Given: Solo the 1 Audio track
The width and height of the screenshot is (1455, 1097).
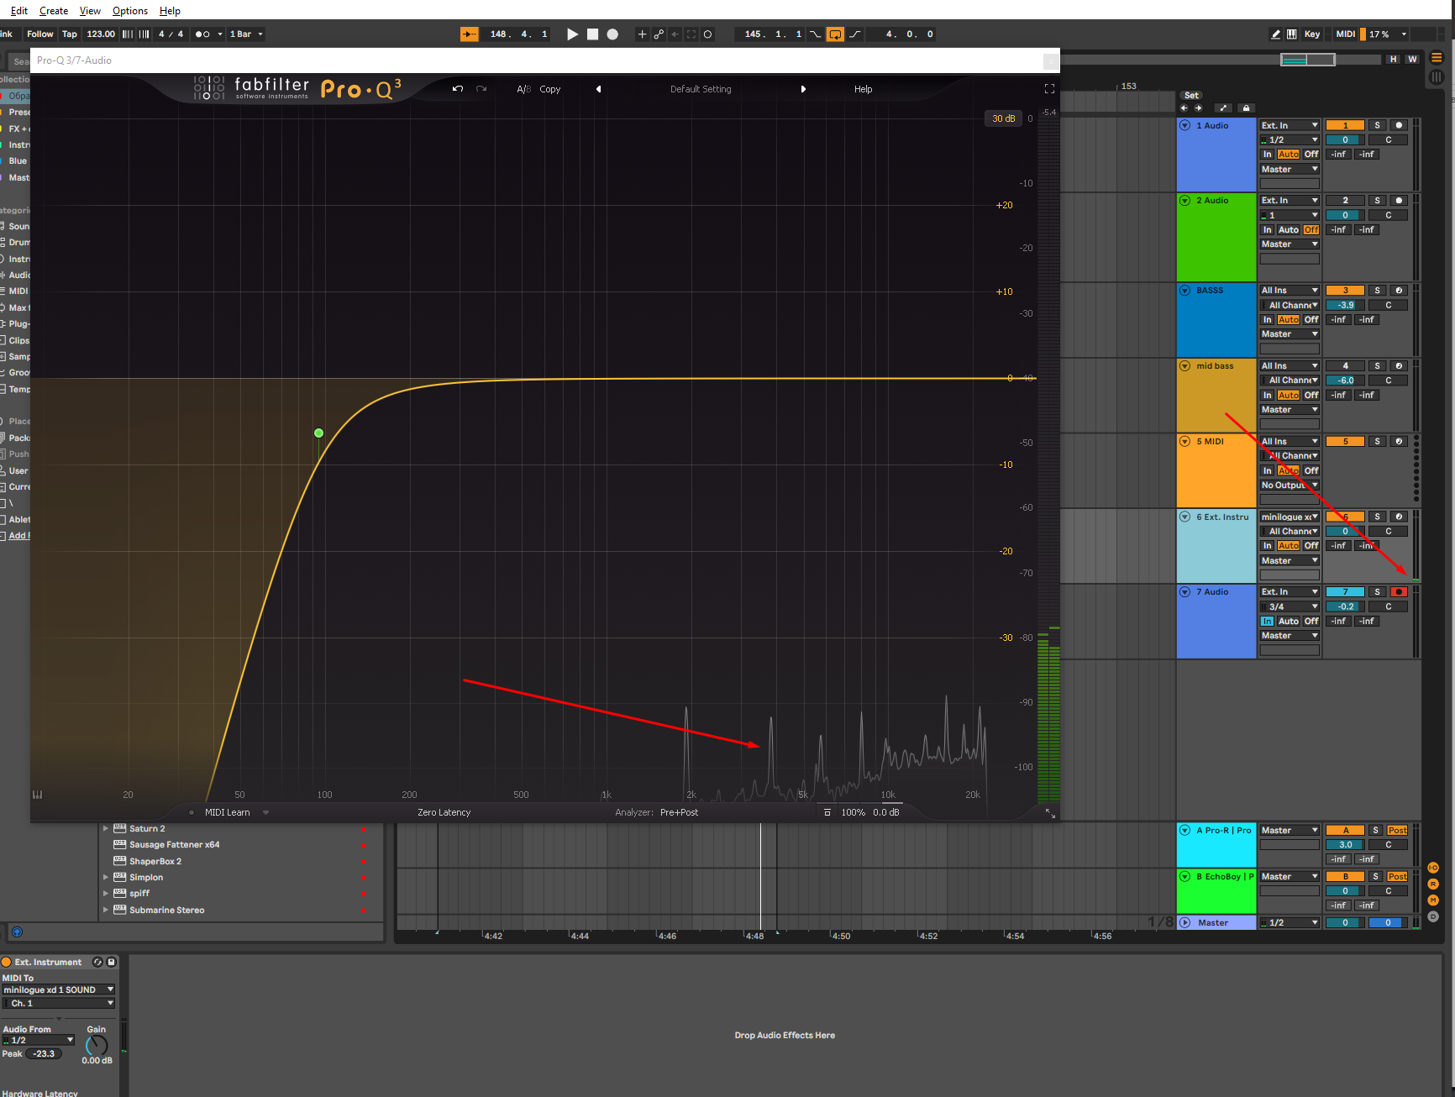Looking at the screenshot, I should tap(1377, 125).
